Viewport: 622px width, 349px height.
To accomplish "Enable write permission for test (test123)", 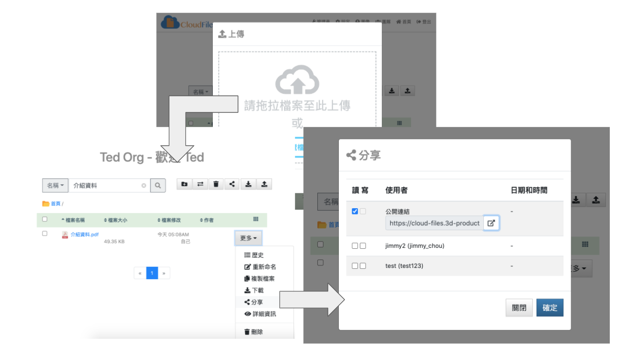I will [x=363, y=265].
